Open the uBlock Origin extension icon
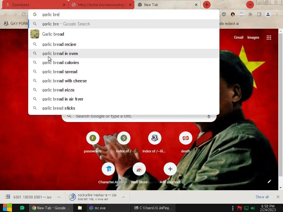The image size is (283, 212). coord(224,14)
